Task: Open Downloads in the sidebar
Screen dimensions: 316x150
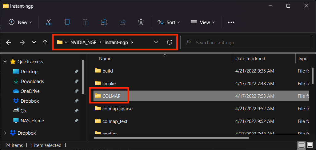Action: point(32,81)
